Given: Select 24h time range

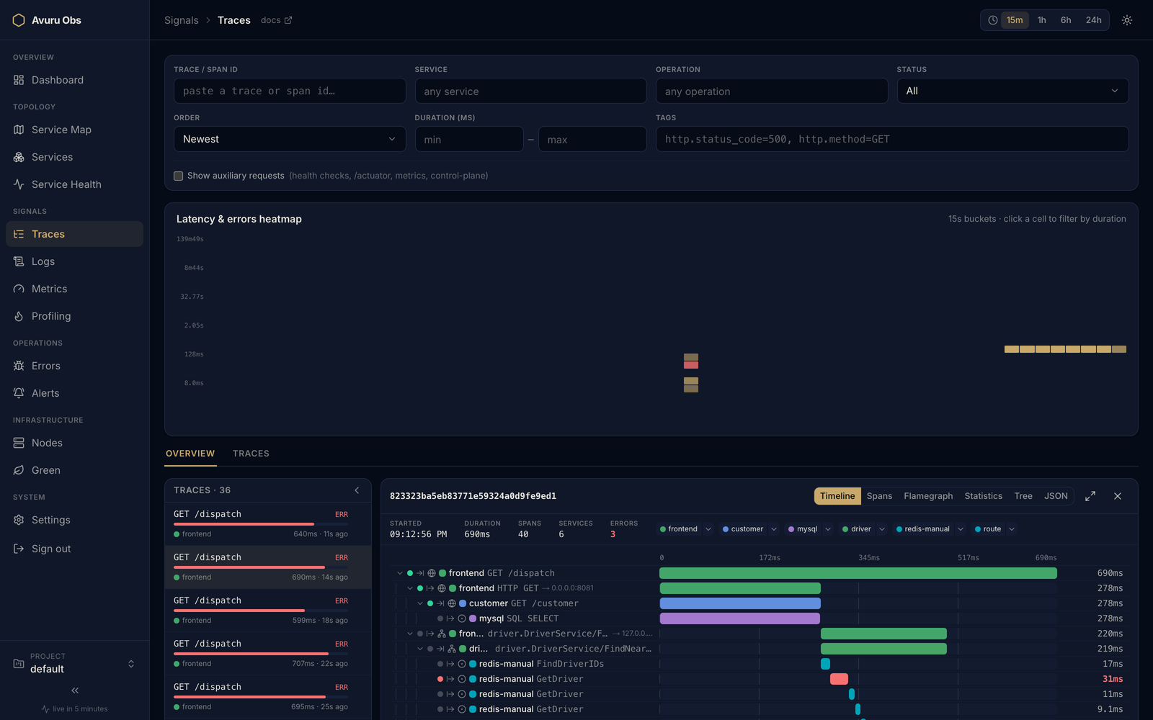Looking at the screenshot, I should 1093,20.
